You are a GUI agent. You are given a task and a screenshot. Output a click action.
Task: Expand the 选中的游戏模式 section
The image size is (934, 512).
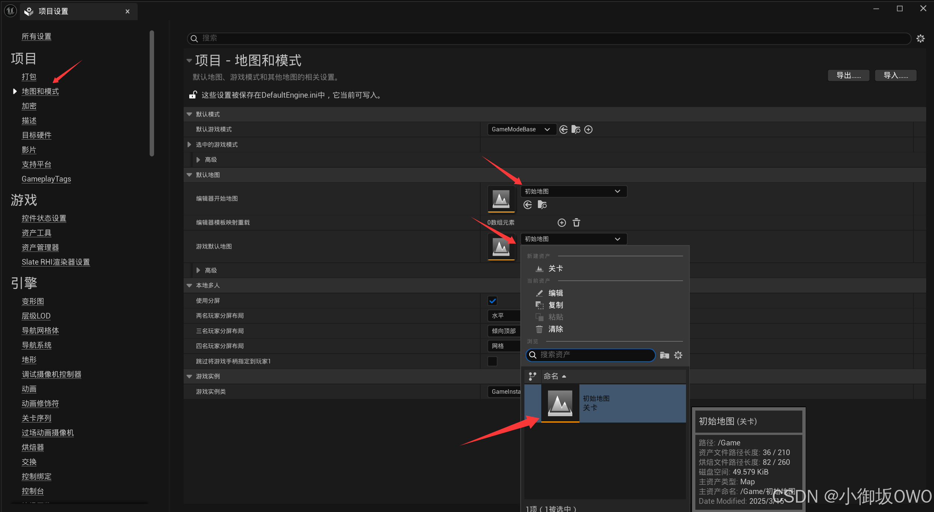(x=189, y=144)
